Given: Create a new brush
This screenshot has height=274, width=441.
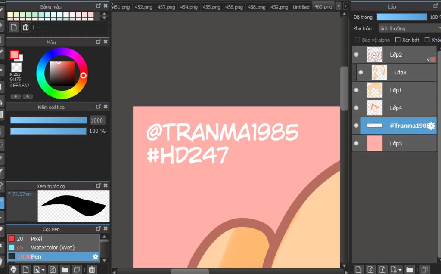Looking at the screenshot, I should click(25, 270).
